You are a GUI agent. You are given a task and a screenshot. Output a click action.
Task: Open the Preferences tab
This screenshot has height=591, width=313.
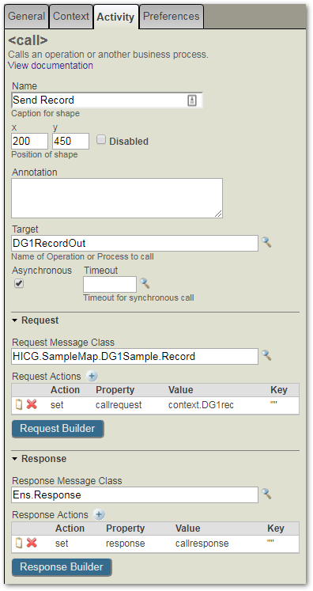click(172, 16)
